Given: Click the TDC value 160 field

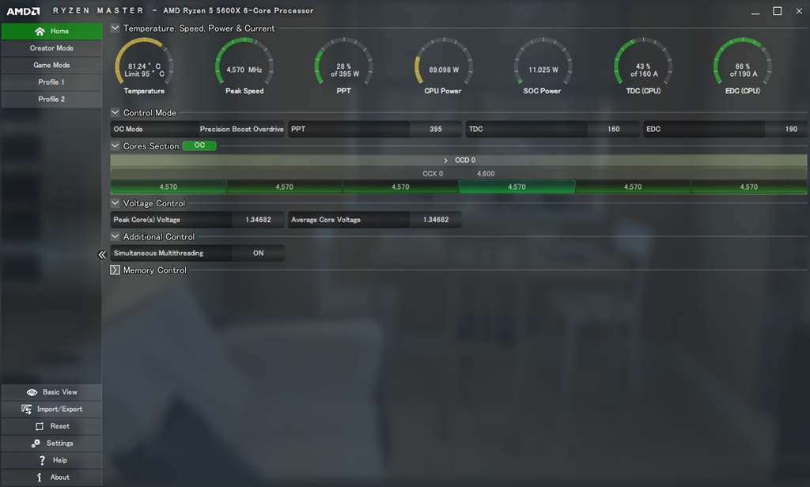Looking at the screenshot, I should (614, 129).
